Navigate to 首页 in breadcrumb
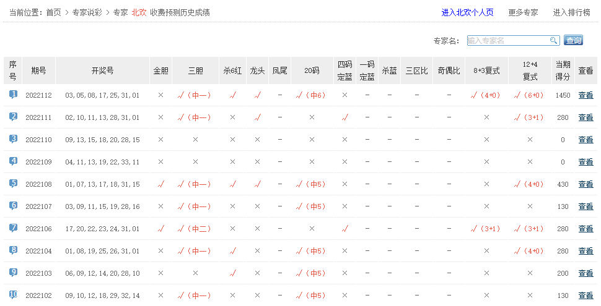The height and width of the screenshot is (306, 601). tap(53, 12)
